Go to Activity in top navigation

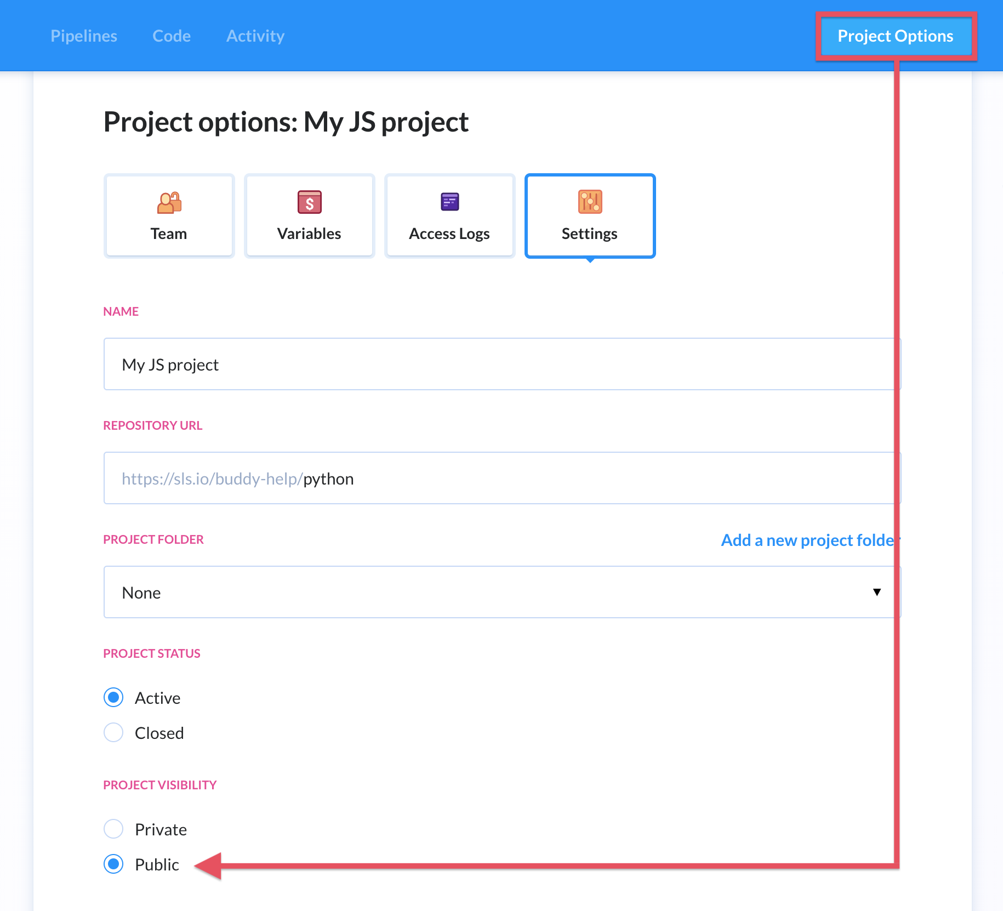point(255,36)
